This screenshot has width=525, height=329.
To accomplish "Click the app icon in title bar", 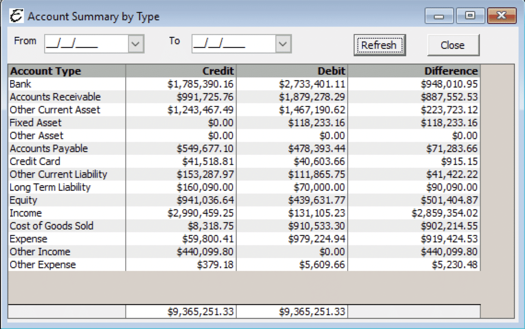I will click(x=17, y=16).
